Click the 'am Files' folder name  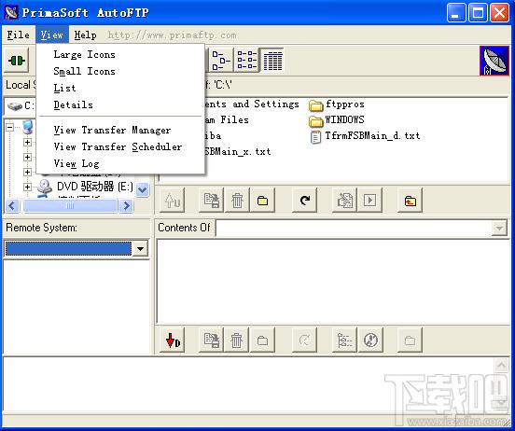227,120
